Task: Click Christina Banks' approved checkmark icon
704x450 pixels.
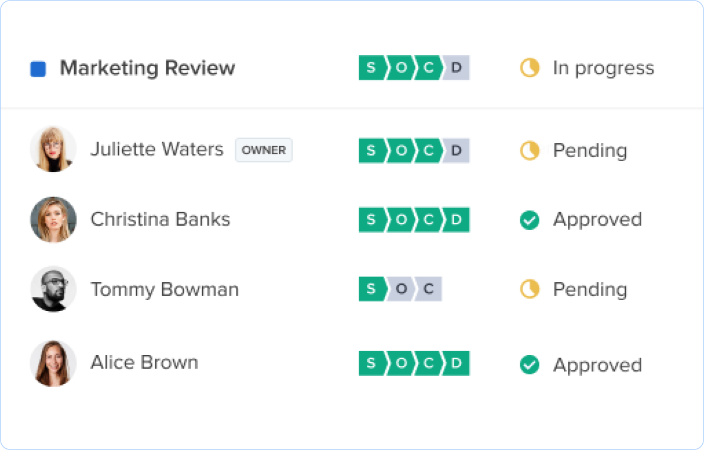Action: point(530,220)
